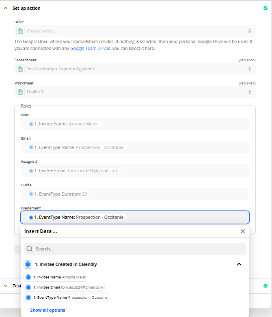Click green checkmark on Test section
The image size is (272, 317).
(x=266, y=286)
